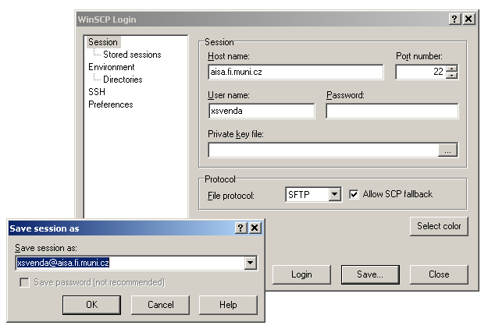
Task: Increase port number with up arrow
Action: click(451, 69)
